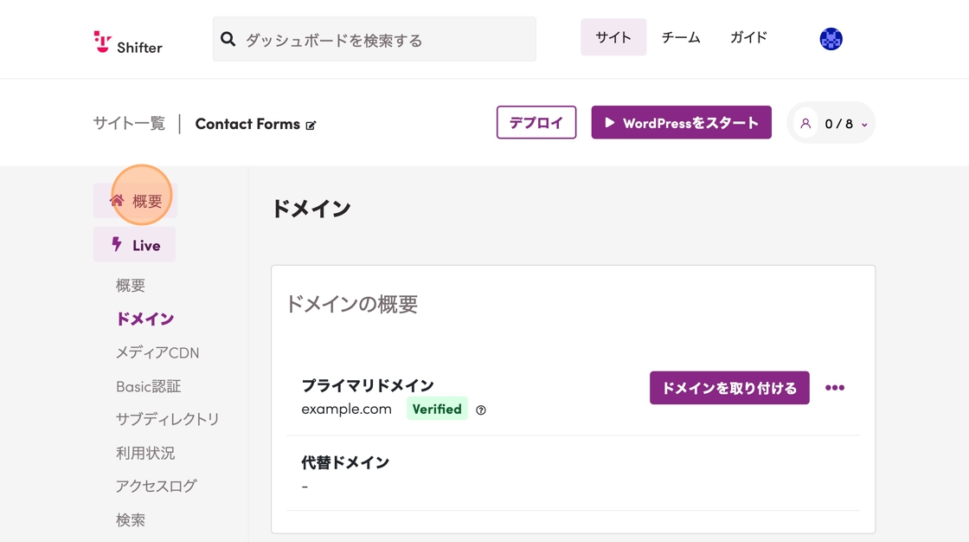Open the three-dot domain options menu

click(x=834, y=388)
